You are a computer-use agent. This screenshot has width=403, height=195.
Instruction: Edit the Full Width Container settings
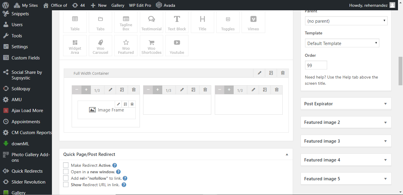[x=259, y=73]
